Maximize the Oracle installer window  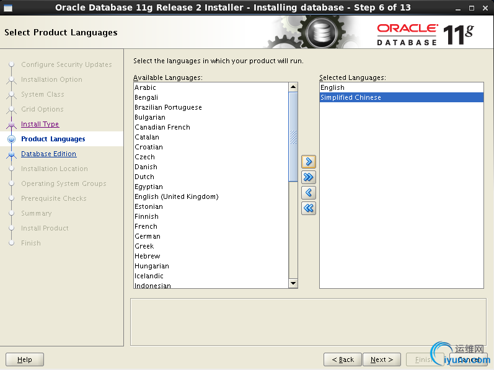472,8
